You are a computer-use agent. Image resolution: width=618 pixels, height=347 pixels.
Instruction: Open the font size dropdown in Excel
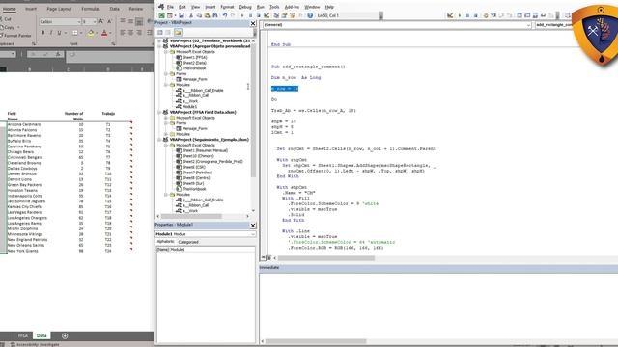(x=95, y=21)
